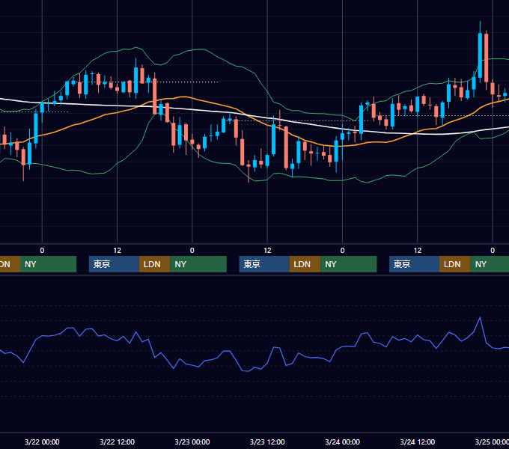The width and height of the screenshot is (509, 449).
Task: Click the 3/24 00:00 date label
Action: 343,442
